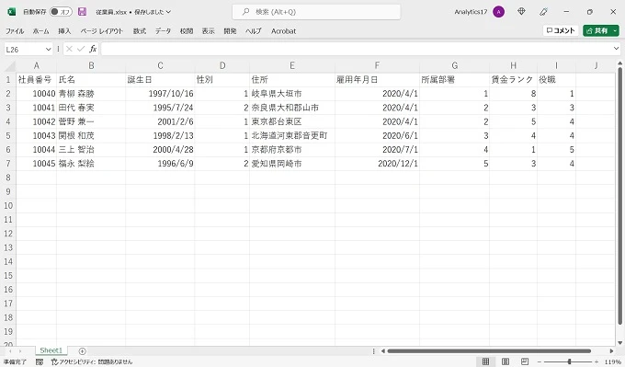Click the green 共有 button

tap(597, 30)
